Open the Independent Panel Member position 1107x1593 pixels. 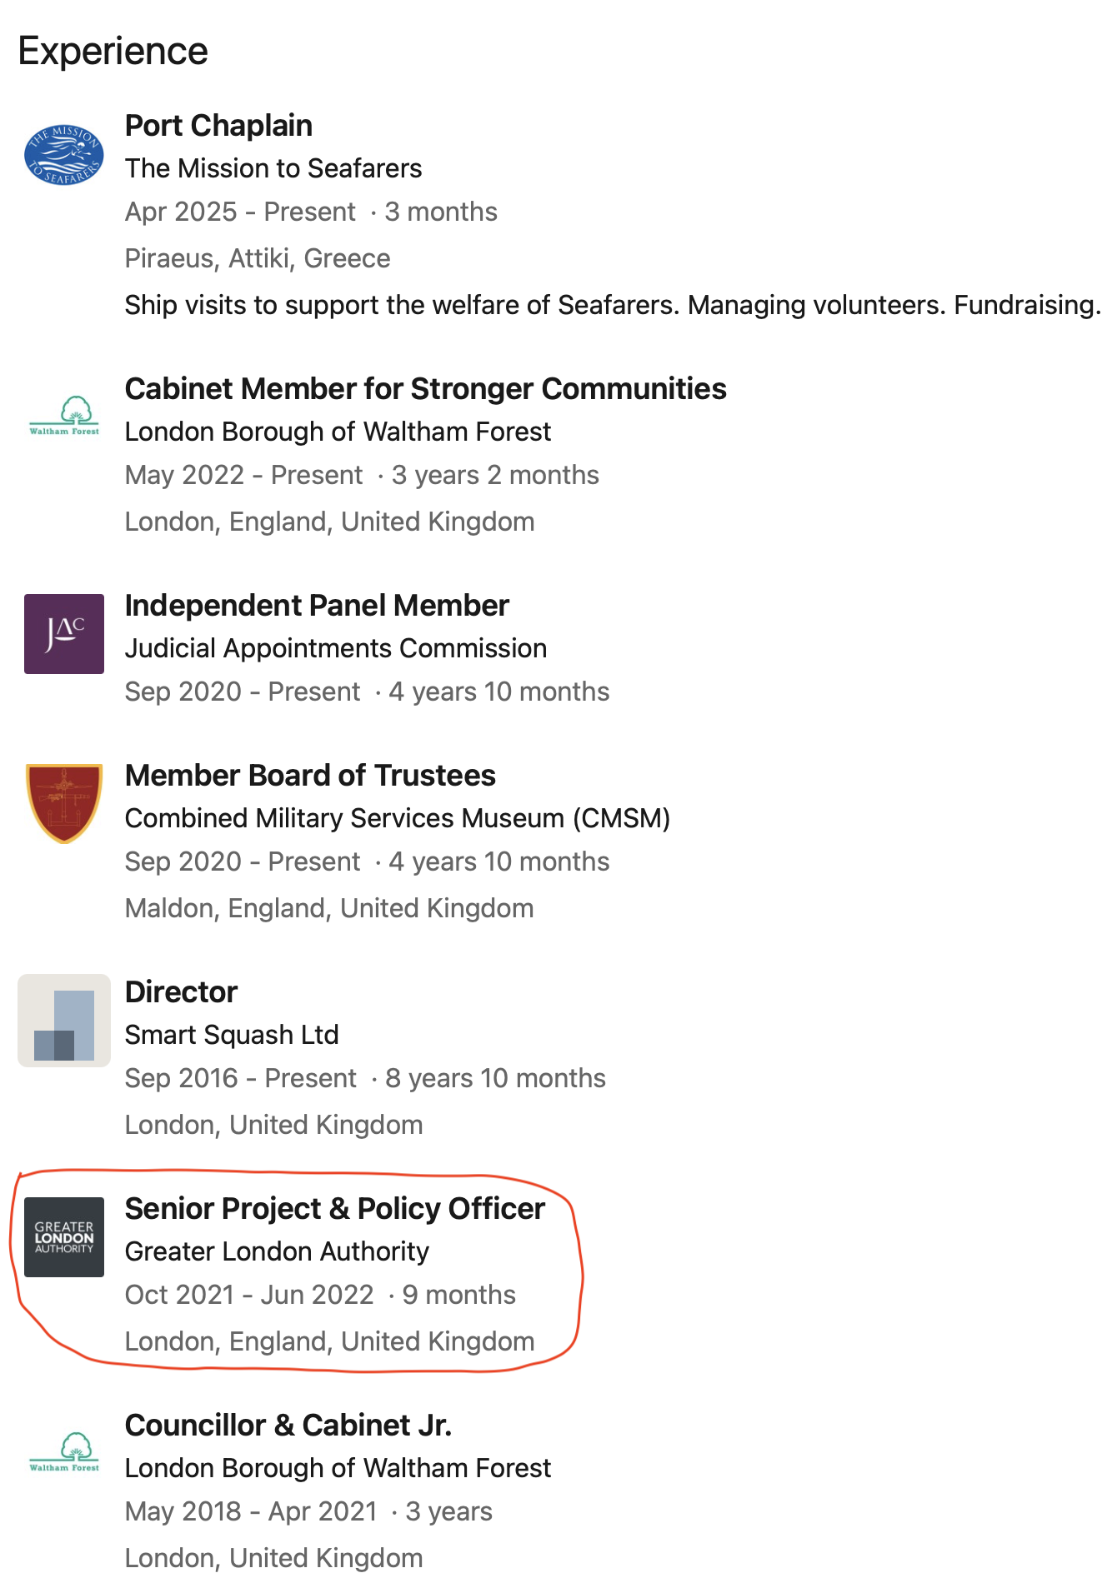point(317,606)
